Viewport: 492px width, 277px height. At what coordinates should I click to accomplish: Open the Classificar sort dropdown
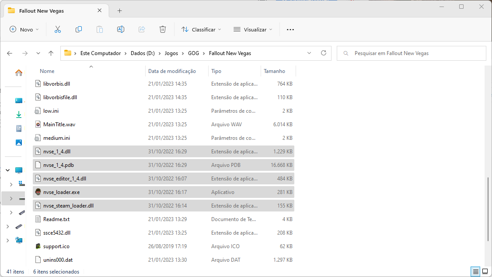point(201,29)
